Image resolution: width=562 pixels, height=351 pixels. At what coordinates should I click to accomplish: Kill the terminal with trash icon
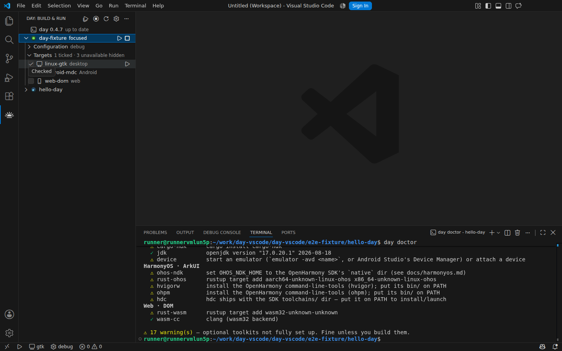(x=518, y=232)
